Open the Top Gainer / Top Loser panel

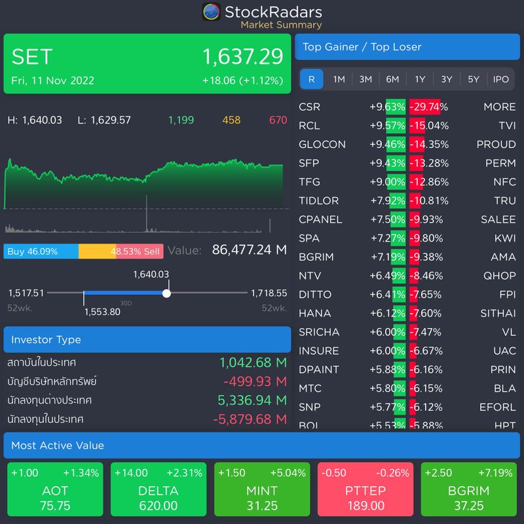(x=407, y=47)
